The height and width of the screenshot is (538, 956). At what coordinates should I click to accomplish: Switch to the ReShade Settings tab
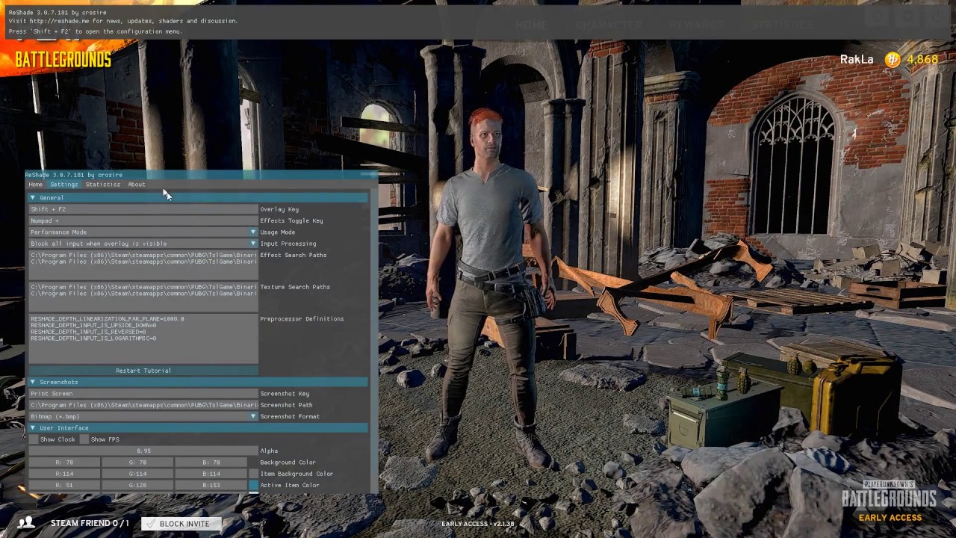pyautogui.click(x=63, y=185)
